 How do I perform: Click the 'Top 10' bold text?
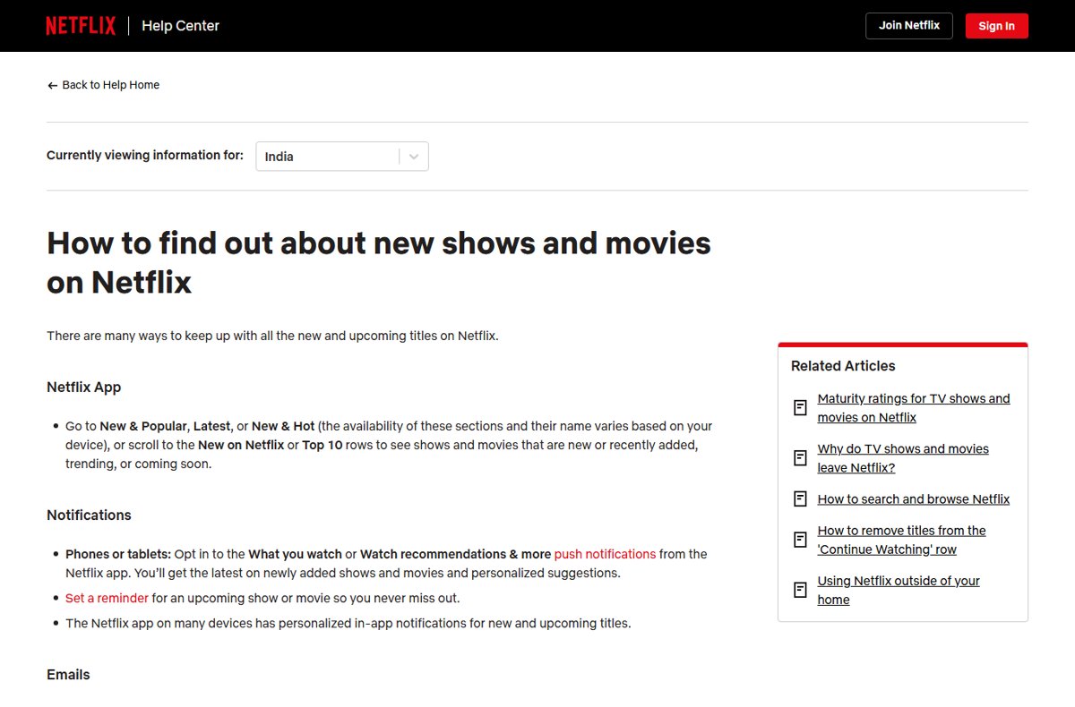pos(322,445)
